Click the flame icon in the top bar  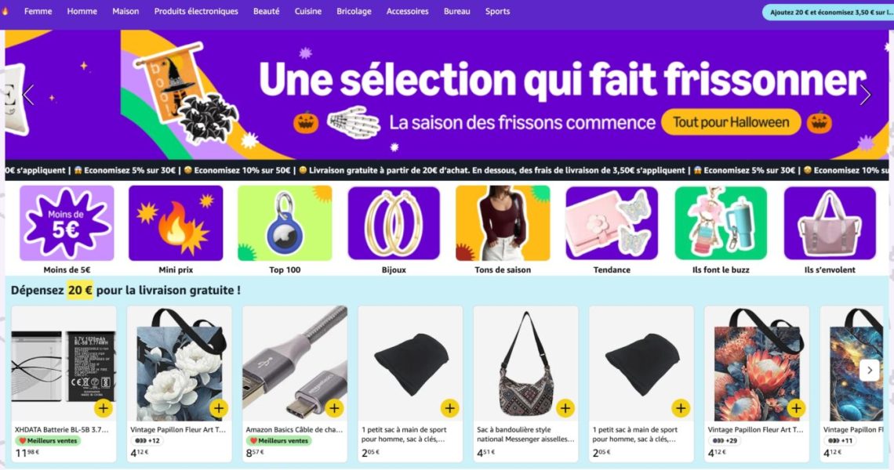point(5,11)
